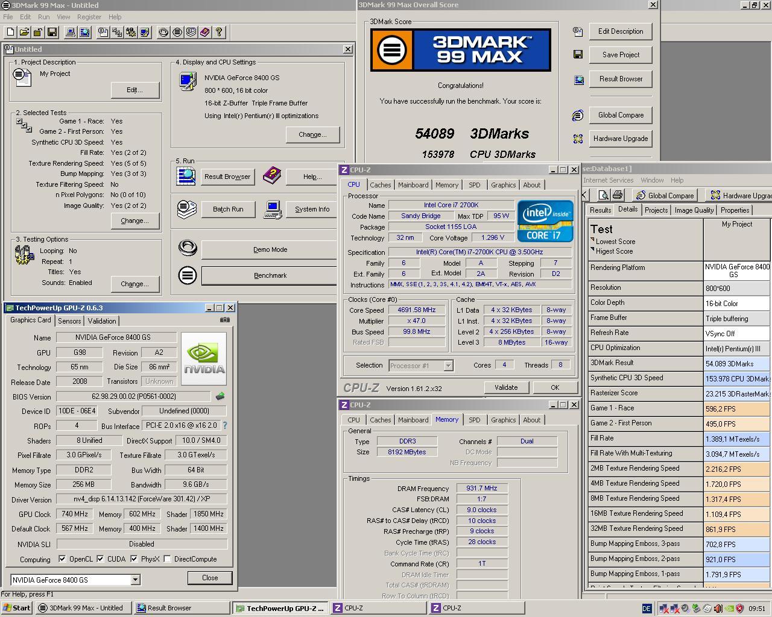Click the Open project folder toolbar icon

click(24, 32)
